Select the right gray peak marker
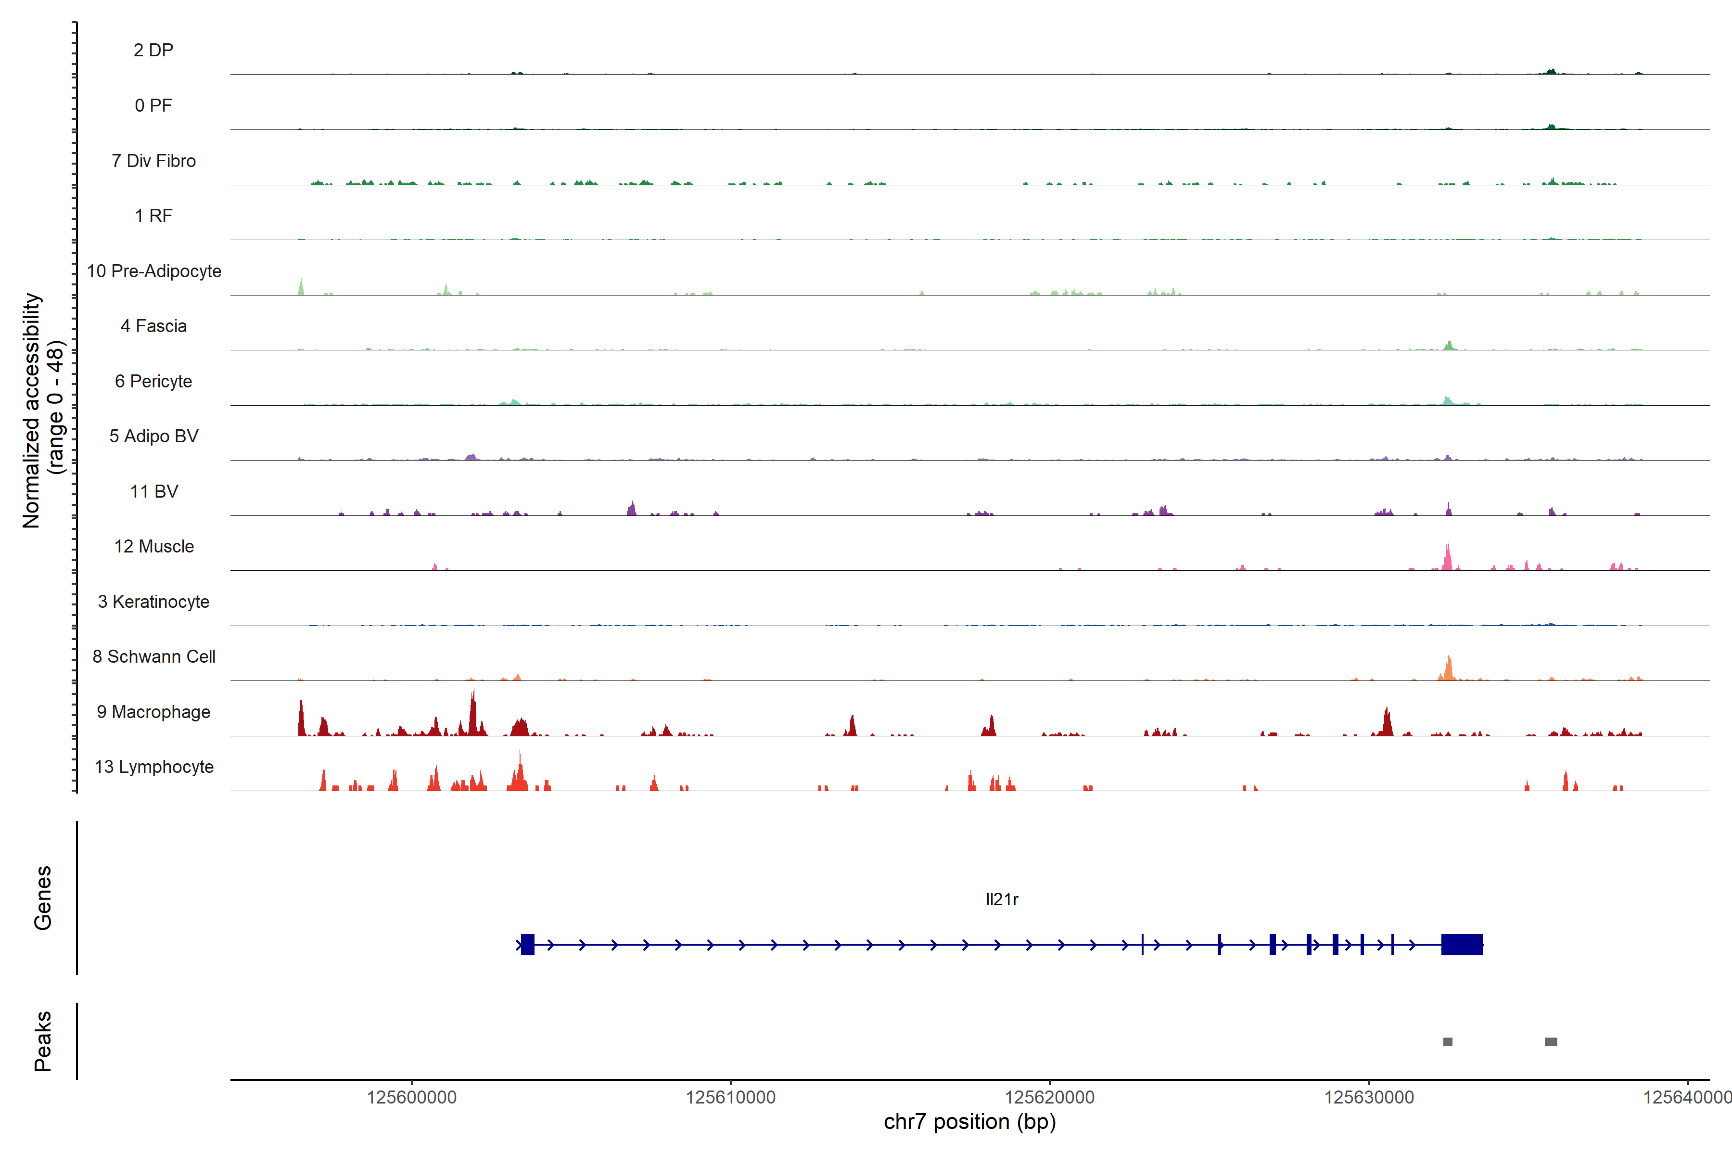This screenshot has height=1155, width=1732. coord(1551,1041)
